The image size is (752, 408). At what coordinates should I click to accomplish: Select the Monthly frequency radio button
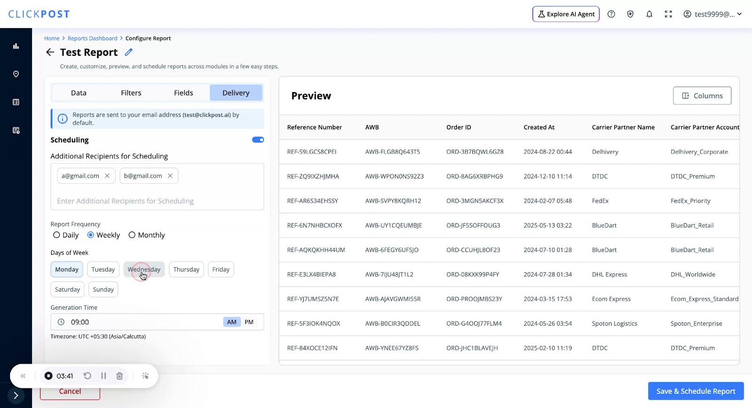(132, 235)
